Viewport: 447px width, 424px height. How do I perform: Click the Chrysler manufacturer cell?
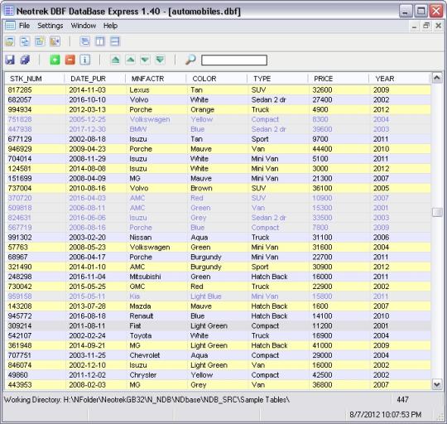point(143,375)
